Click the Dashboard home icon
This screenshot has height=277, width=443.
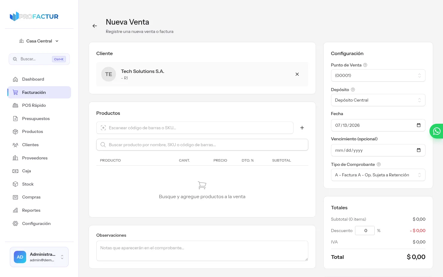[x=15, y=79]
